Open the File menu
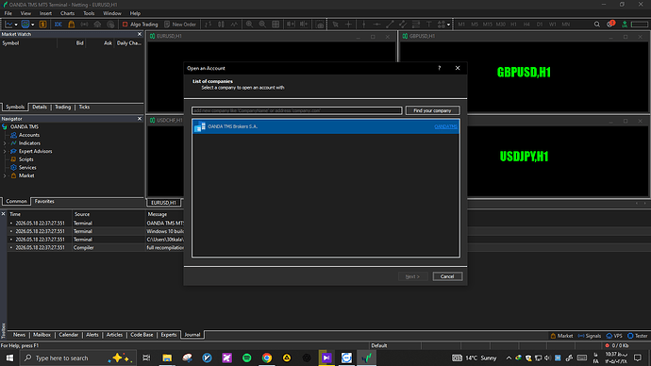This screenshot has width=651, height=366. tap(8, 13)
